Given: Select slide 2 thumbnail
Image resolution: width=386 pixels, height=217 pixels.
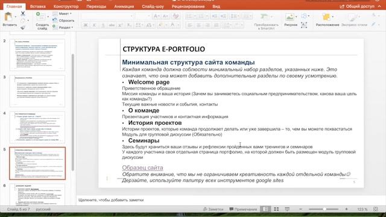Looking at the screenshot, I should click(37, 55).
